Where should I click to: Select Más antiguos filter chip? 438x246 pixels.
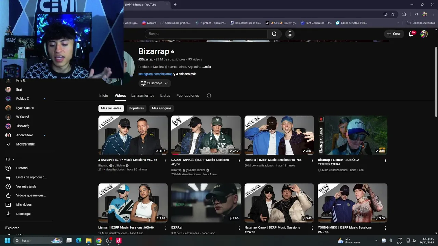click(x=162, y=108)
